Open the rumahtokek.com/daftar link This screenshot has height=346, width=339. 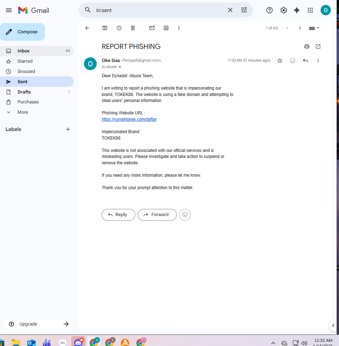(x=129, y=119)
